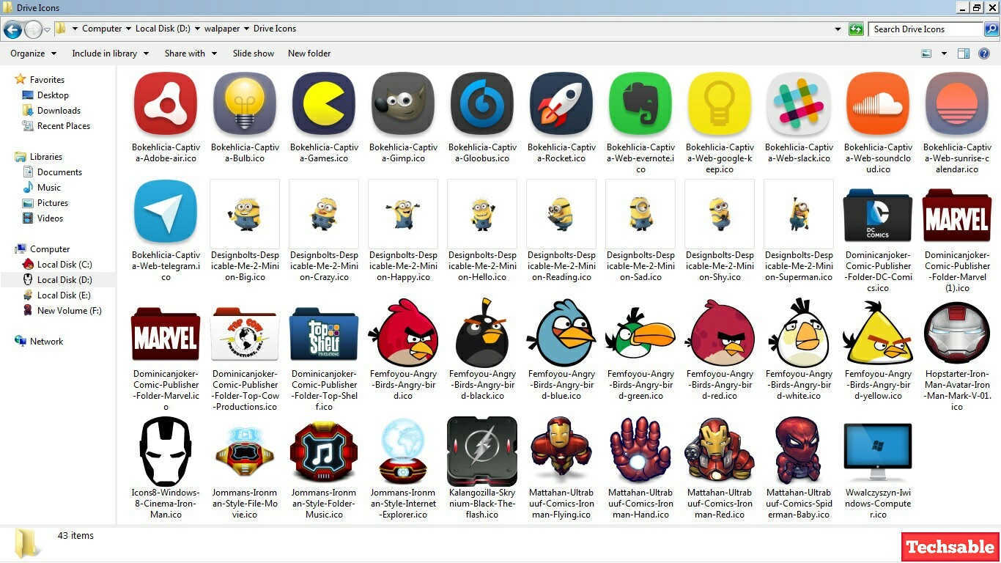Open recent pages dropdown beside Forward
This screenshot has height=563, width=1001.
(47, 29)
